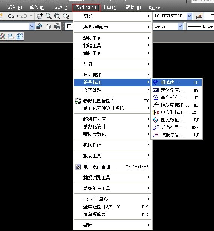Open the 参数(P) menu

61,7
